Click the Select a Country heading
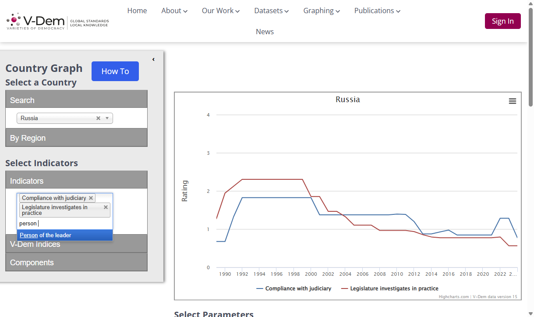This screenshot has width=534, height=317. [x=41, y=82]
